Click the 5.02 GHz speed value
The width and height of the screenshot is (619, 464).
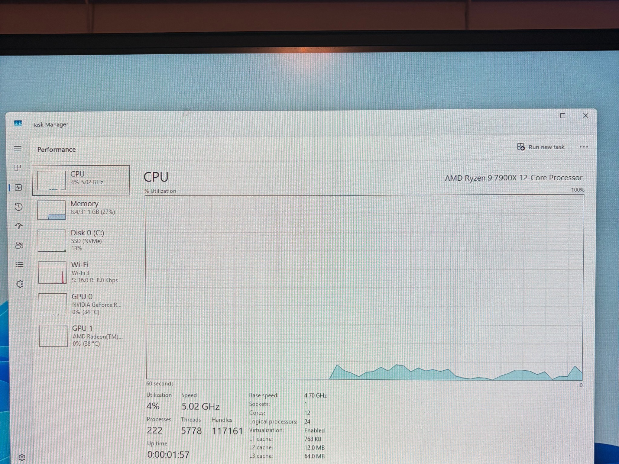click(201, 407)
